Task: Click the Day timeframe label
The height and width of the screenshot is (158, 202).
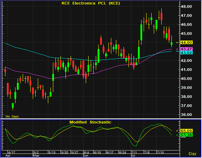Action: [193, 154]
